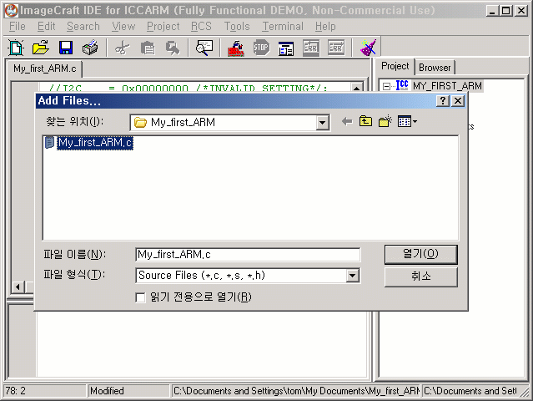
Task: Click the file path in the status bar
Action: [x=296, y=391]
